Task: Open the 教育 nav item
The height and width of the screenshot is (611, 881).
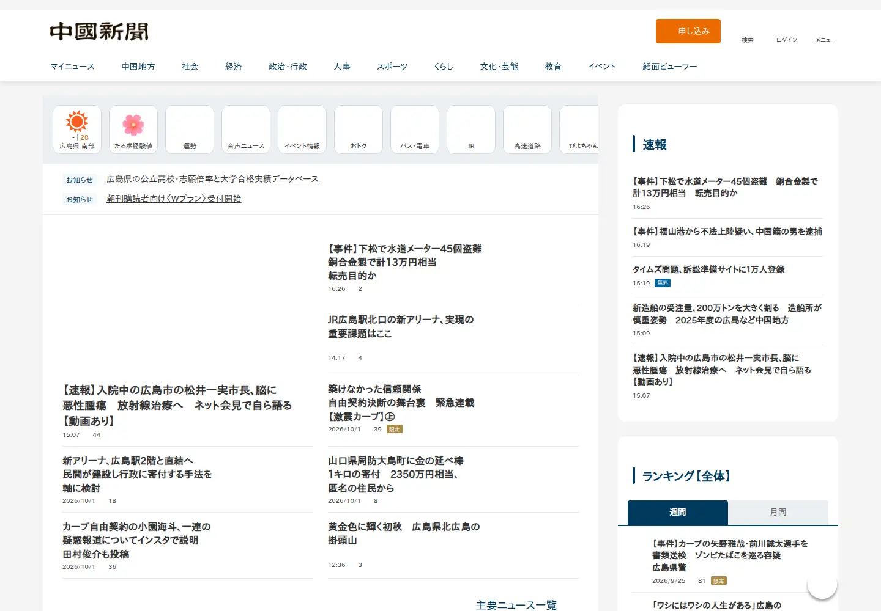Action: (553, 67)
